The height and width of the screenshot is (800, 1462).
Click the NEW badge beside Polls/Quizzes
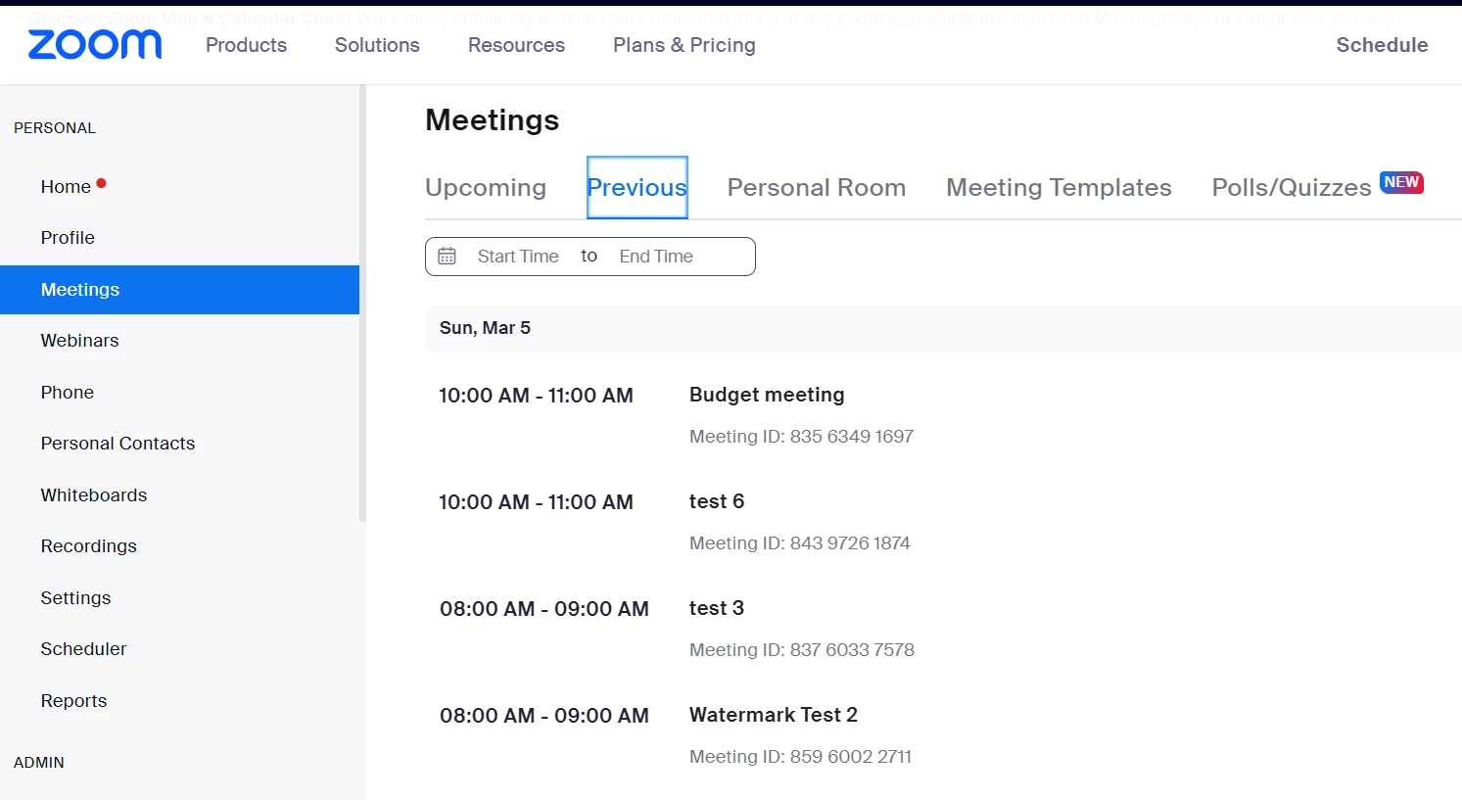pyautogui.click(x=1401, y=182)
